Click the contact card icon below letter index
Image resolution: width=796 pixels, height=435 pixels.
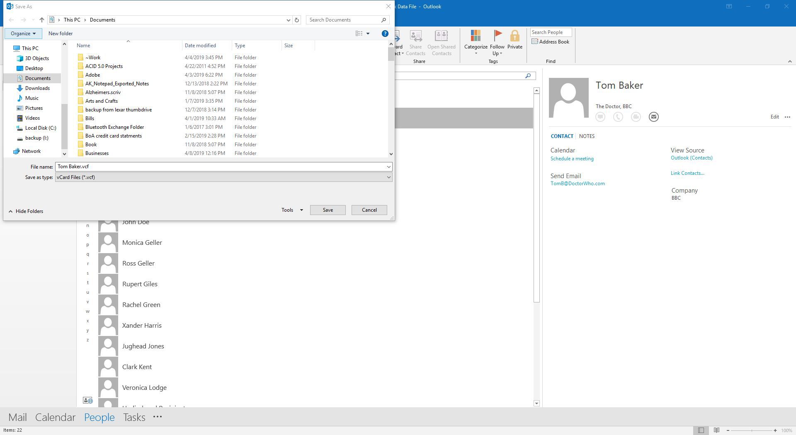[87, 401]
